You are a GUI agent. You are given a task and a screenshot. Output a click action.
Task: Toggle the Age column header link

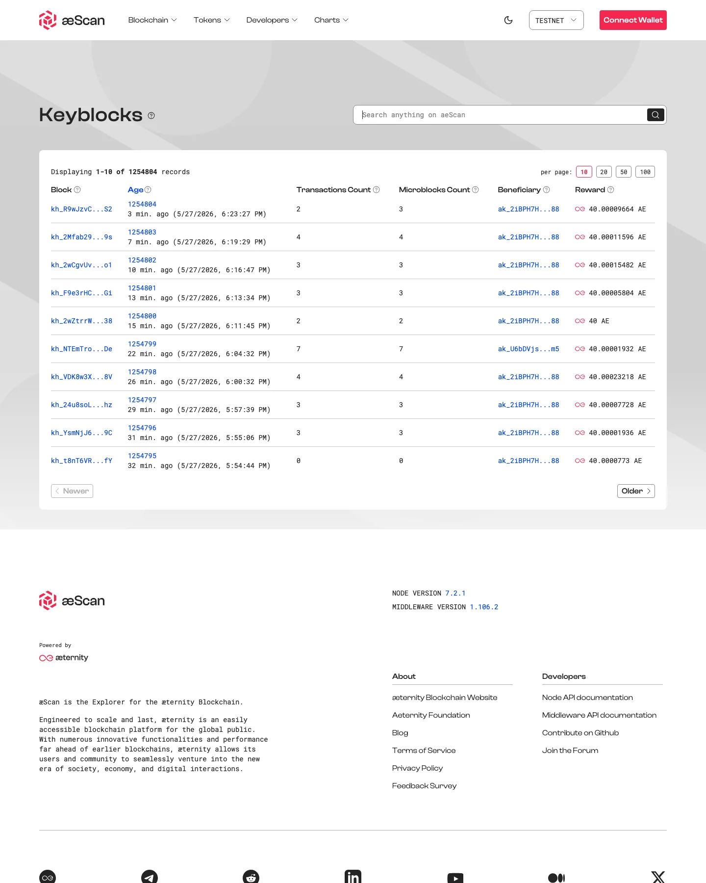[x=135, y=190]
